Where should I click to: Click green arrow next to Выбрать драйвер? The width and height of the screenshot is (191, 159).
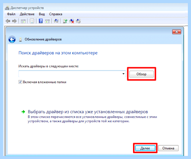pyautogui.click(x=23, y=112)
